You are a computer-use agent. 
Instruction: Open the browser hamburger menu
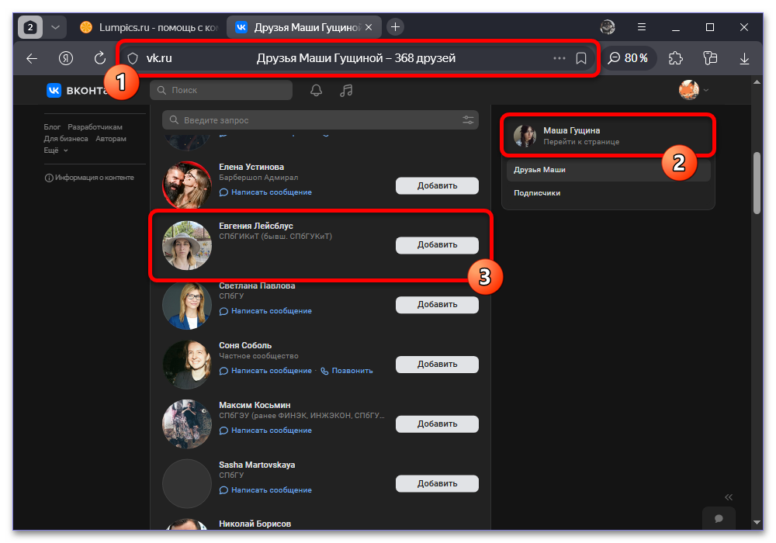642,27
